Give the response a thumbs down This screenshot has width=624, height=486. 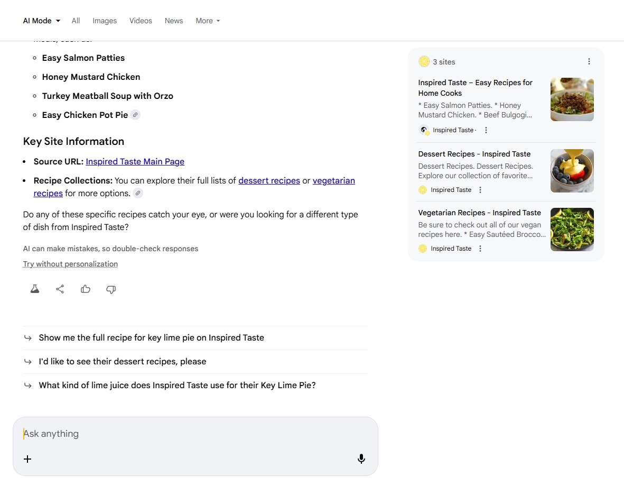pos(111,289)
